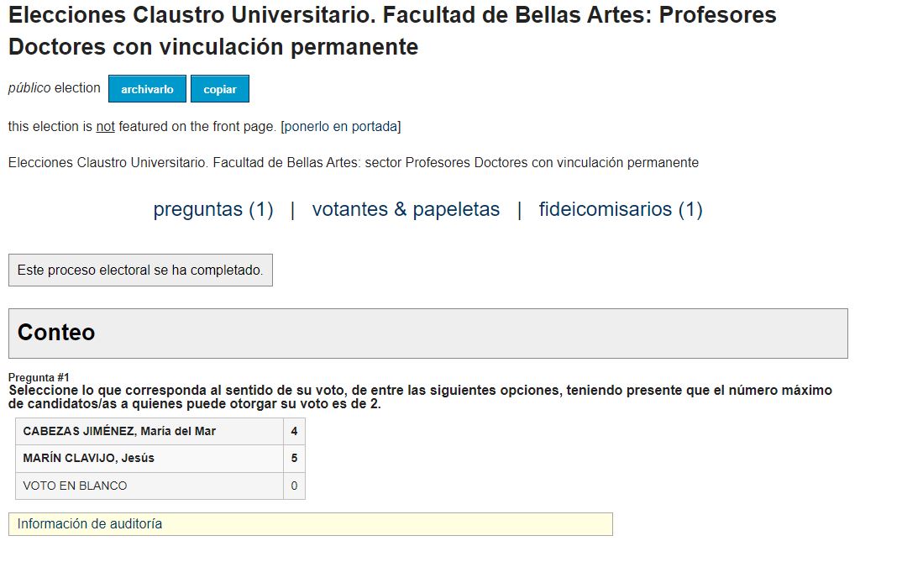Select CABEZAS JIMÉNEZ, María del Mar row
902x562 pixels.
(x=160, y=431)
